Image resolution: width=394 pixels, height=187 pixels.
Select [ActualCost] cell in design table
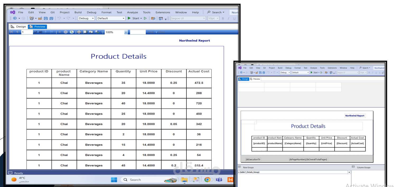click(x=358, y=143)
